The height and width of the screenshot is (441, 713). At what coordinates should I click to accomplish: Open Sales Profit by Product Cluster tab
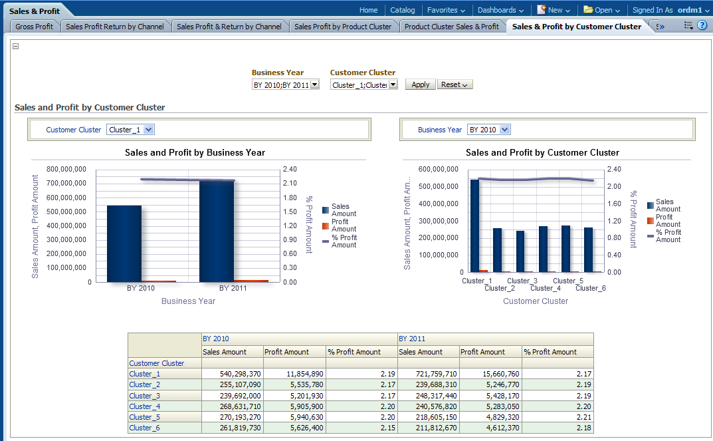(343, 27)
